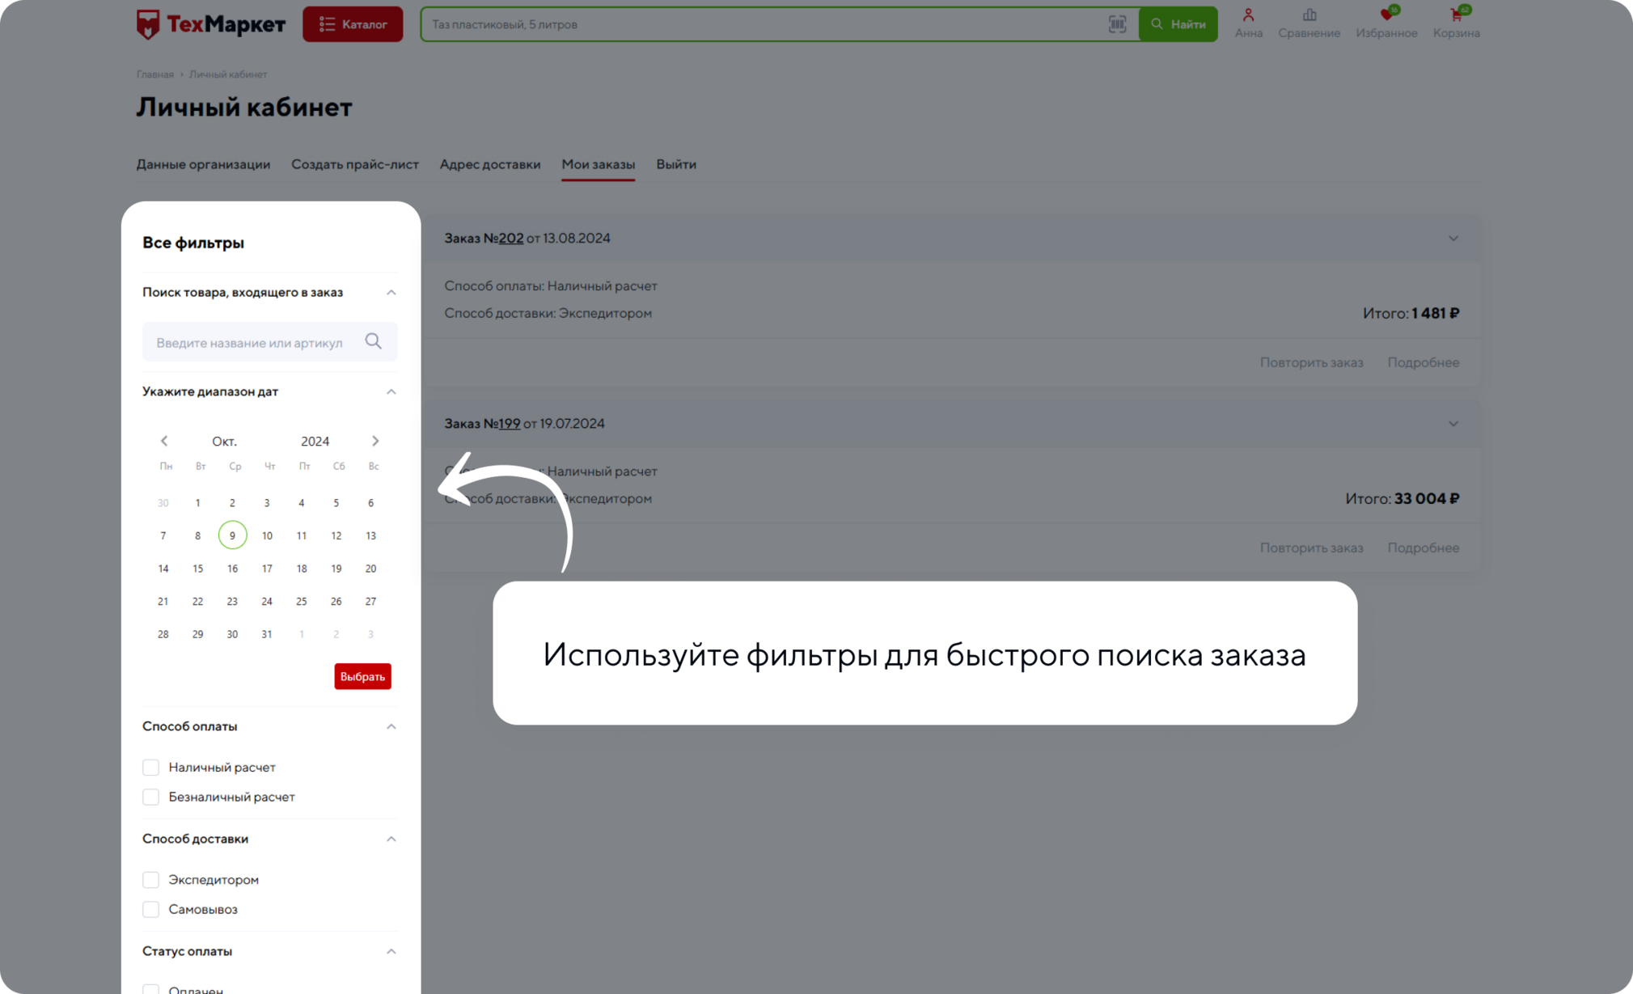Open order number 202 link
1633x994 pixels.
click(x=510, y=239)
